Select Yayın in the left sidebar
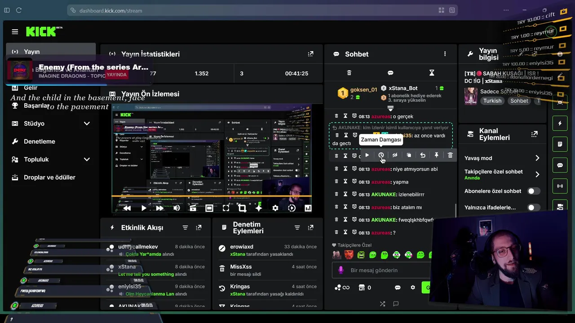 coord(51,52)
